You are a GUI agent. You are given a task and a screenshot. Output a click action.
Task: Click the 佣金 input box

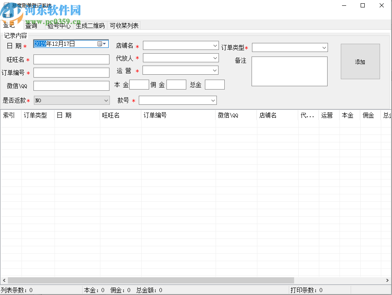click(176, 85)
